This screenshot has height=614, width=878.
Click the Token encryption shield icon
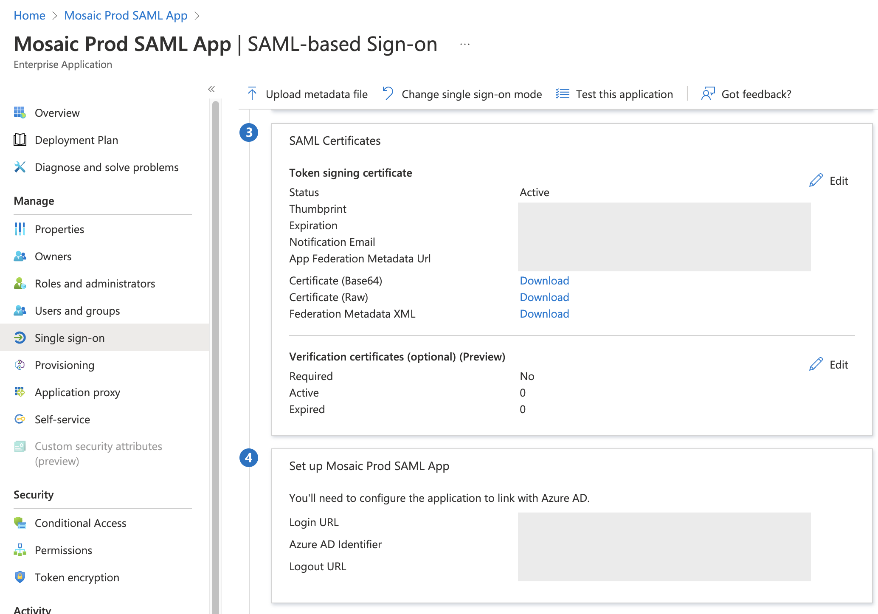20,577
